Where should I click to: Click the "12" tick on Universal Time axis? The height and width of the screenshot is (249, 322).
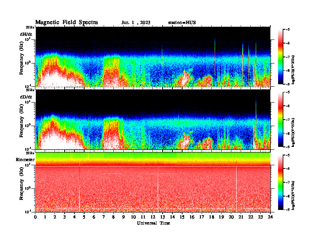tap(153, 217)
